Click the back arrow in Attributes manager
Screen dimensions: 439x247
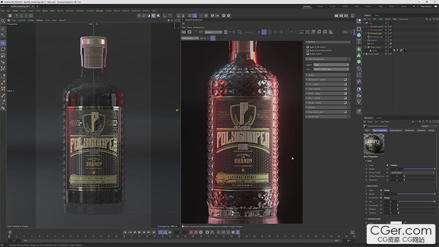coord(413,122)
